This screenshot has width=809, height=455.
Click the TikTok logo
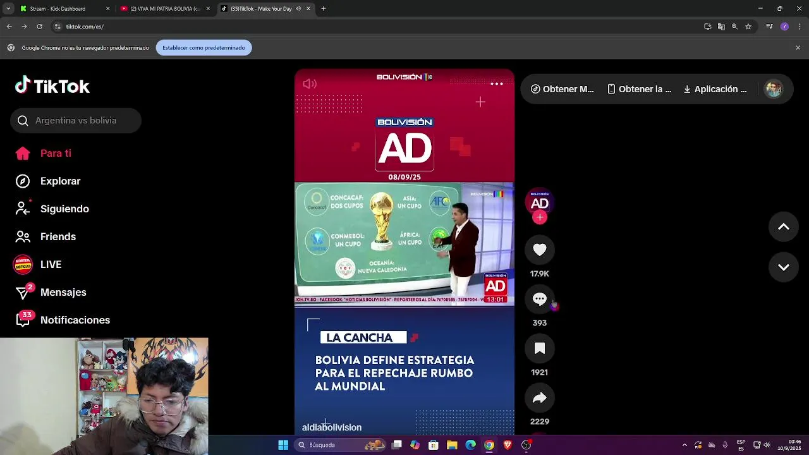52,86
